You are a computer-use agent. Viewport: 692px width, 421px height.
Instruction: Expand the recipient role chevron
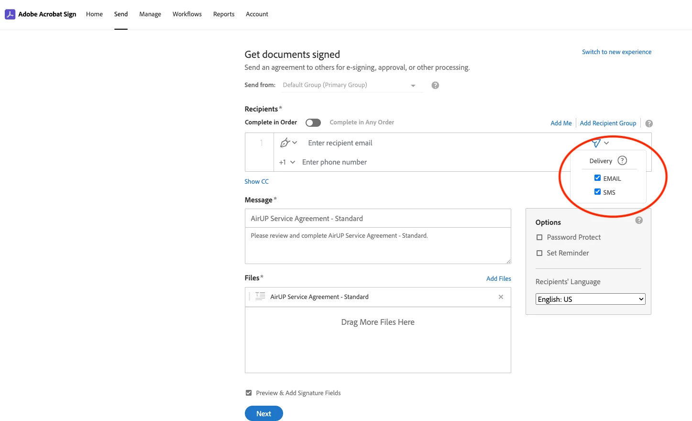[295, 143]
